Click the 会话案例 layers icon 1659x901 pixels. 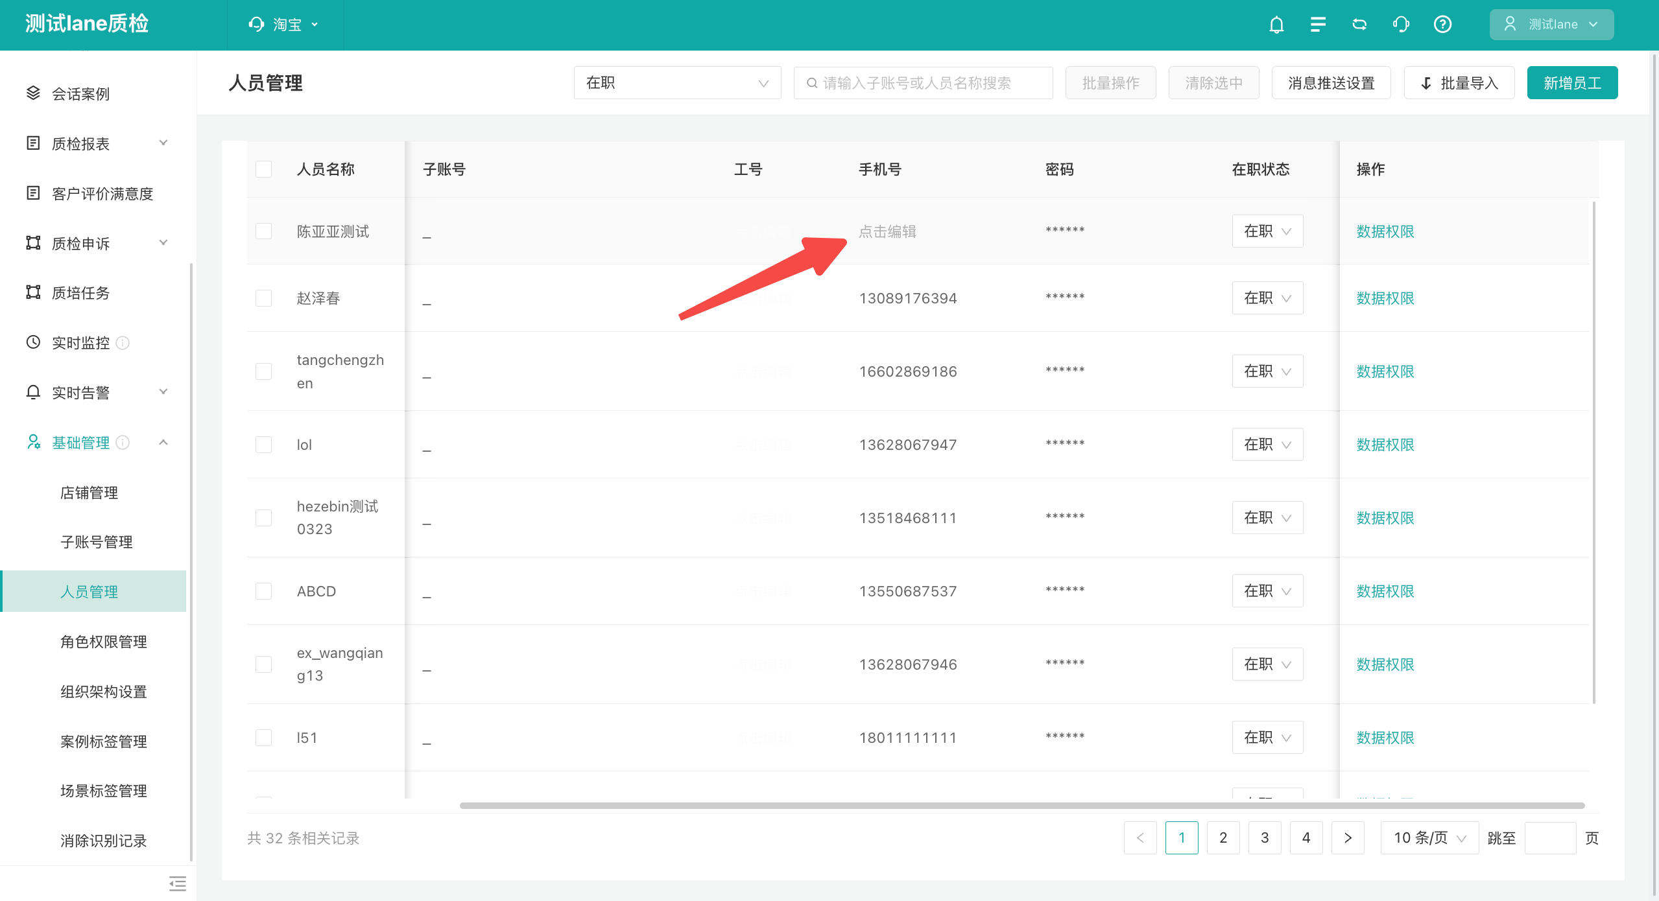33,93
